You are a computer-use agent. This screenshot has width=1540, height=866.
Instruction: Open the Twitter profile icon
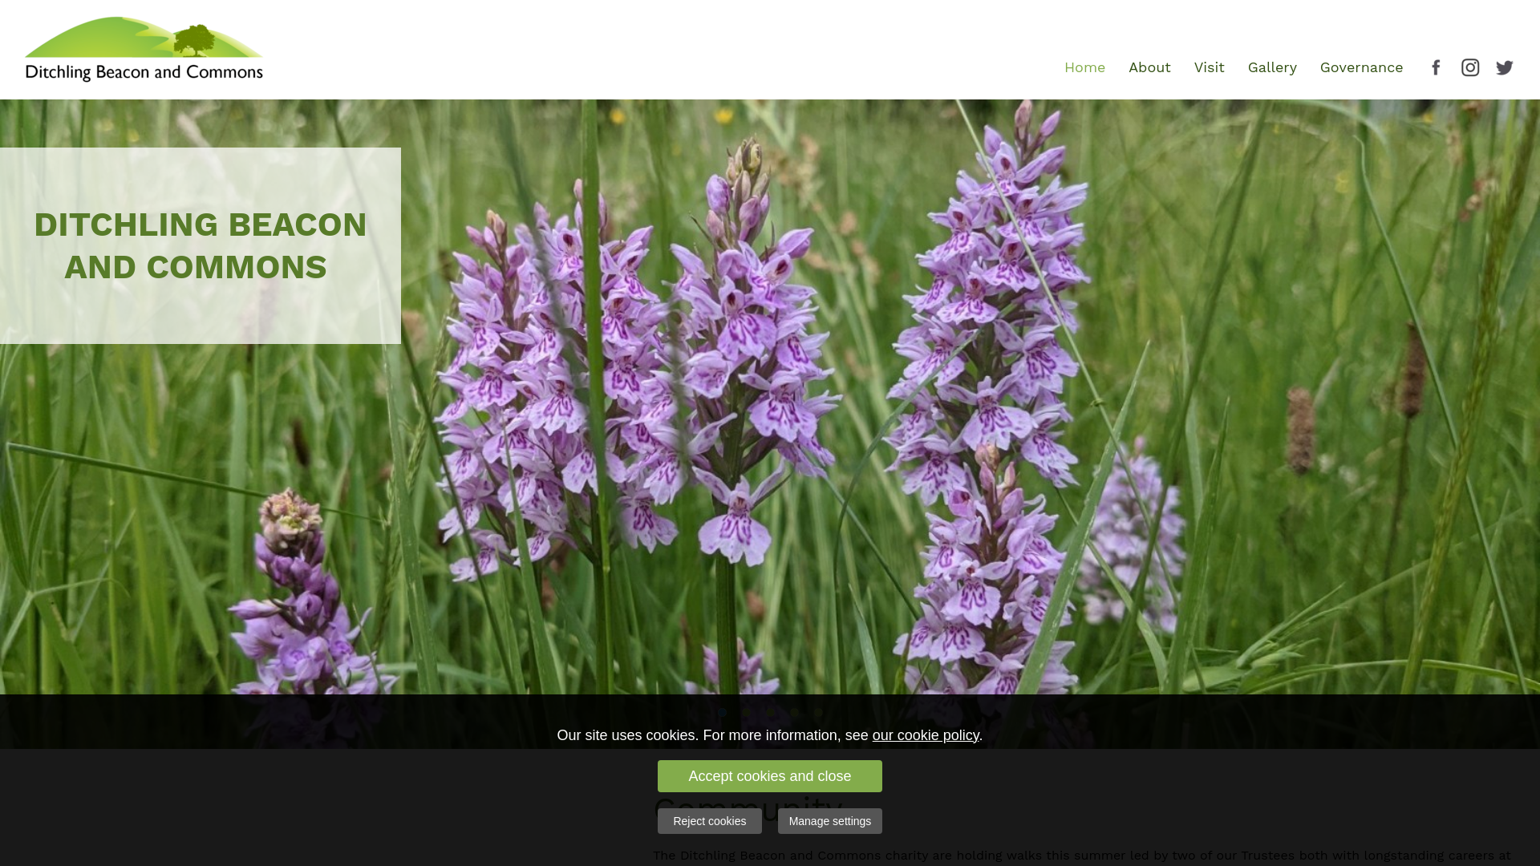[1505, 67]
